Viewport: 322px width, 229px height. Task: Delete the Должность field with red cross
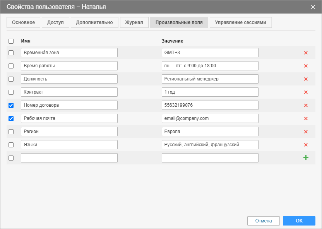306,79
